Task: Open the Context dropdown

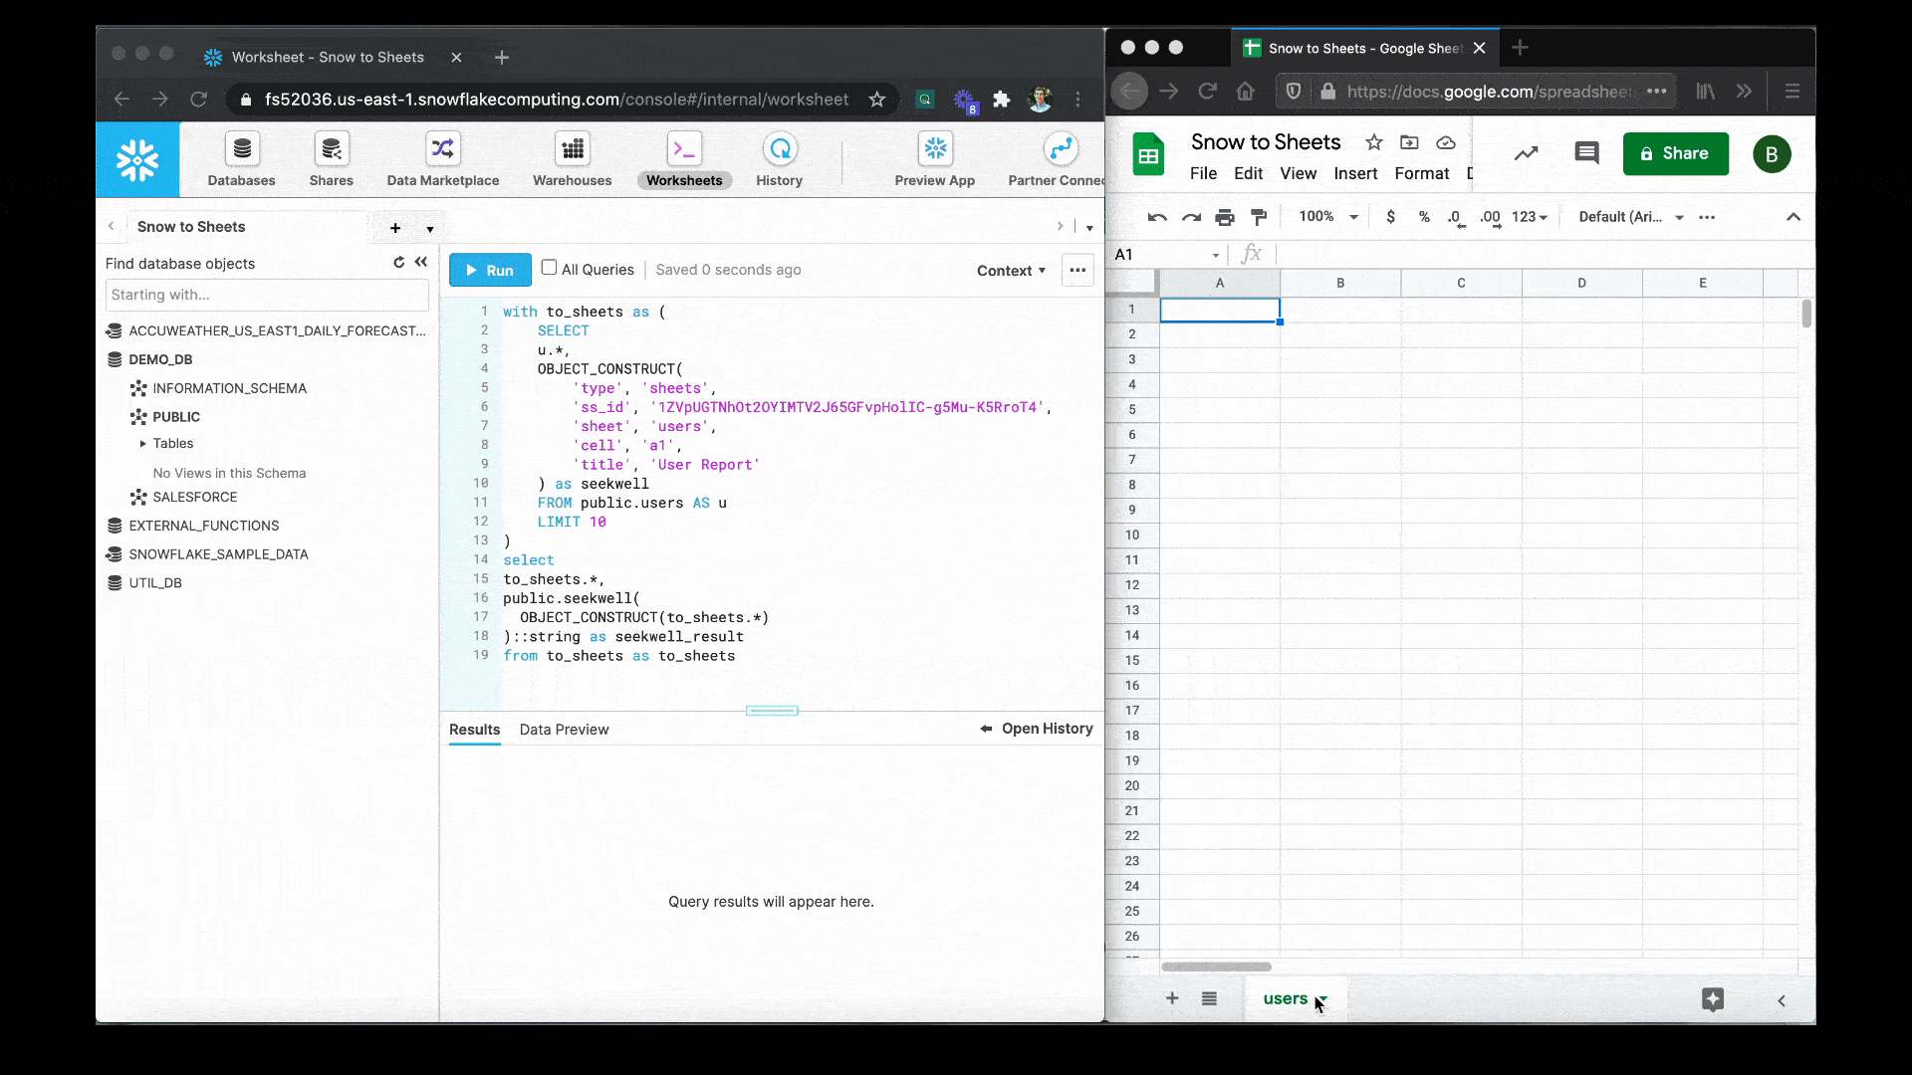Action: (x=1011, y=270)
